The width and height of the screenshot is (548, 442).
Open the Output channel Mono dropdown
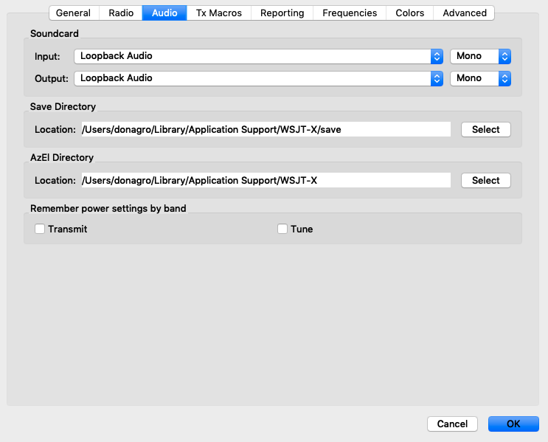[x=481, y=78]
